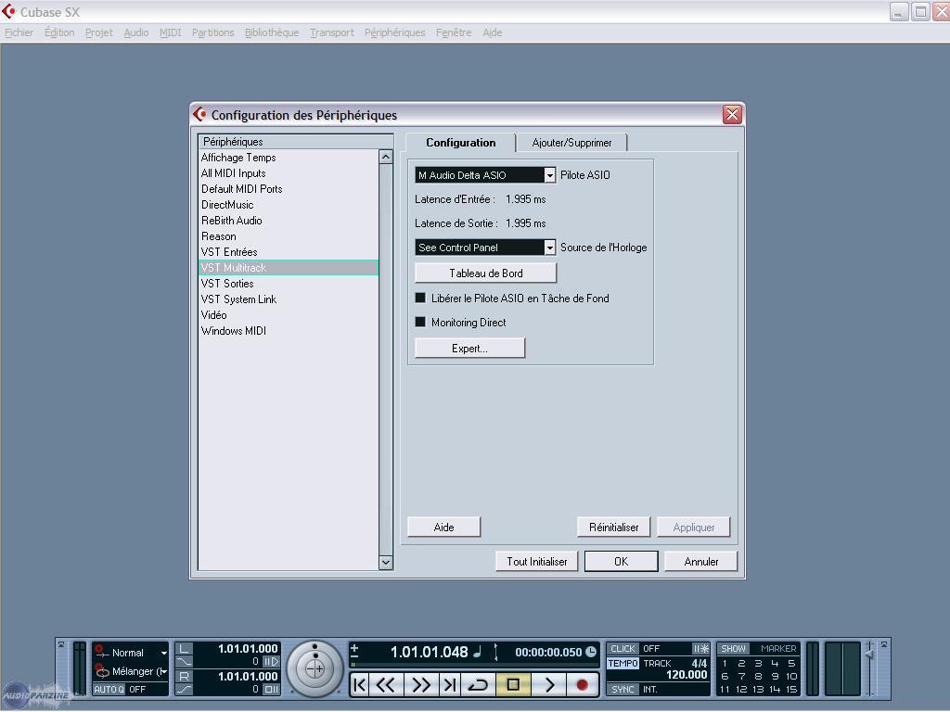Click the dialog Aide button
The image size is (950, 712).
(x=443, y=527)
